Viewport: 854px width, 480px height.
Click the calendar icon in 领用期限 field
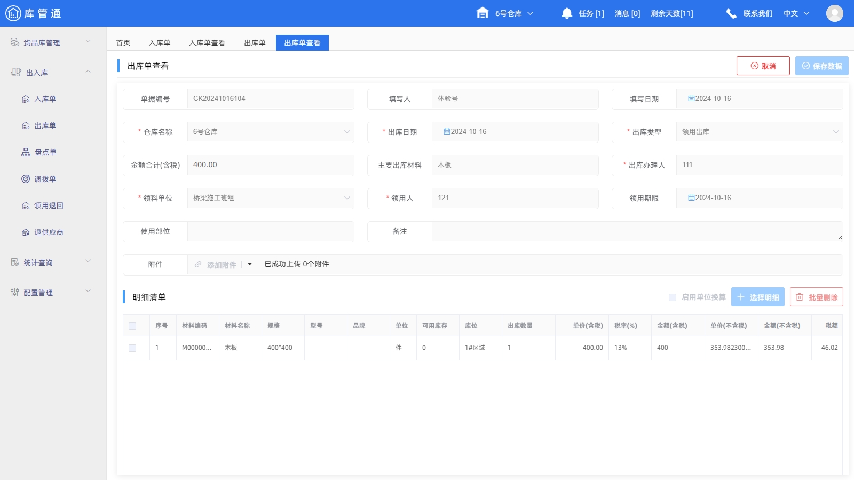tap(691, 198)
